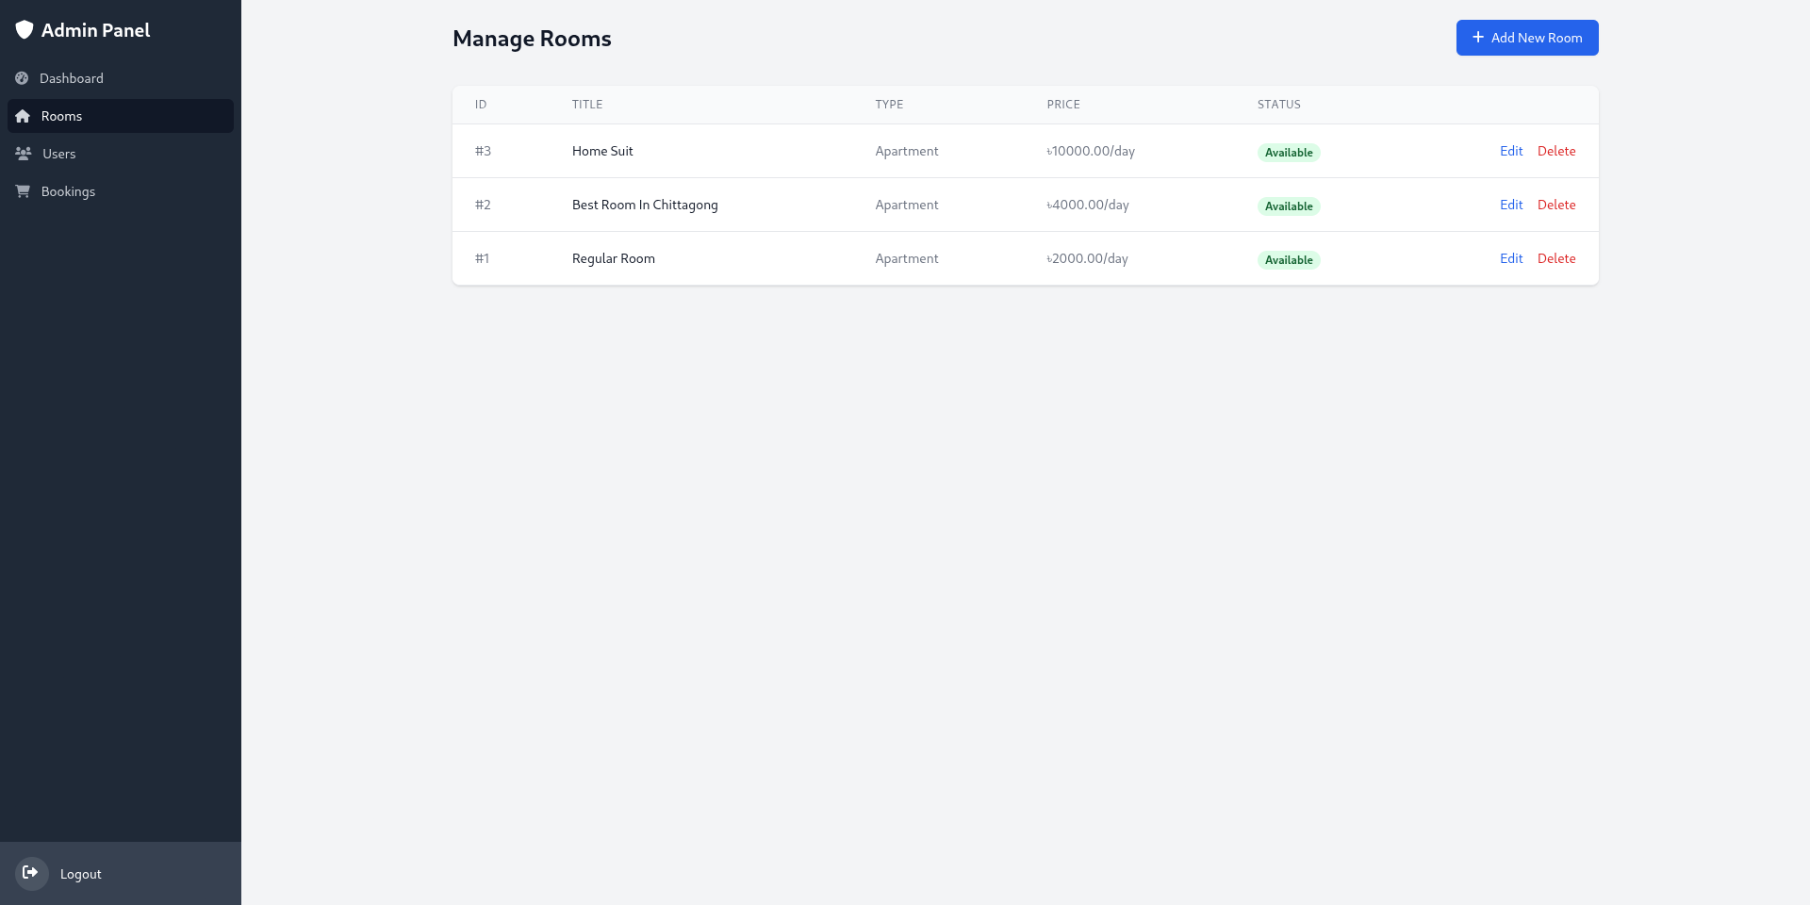
Task: Click the PRICE column header
Action: [1063, 105]
